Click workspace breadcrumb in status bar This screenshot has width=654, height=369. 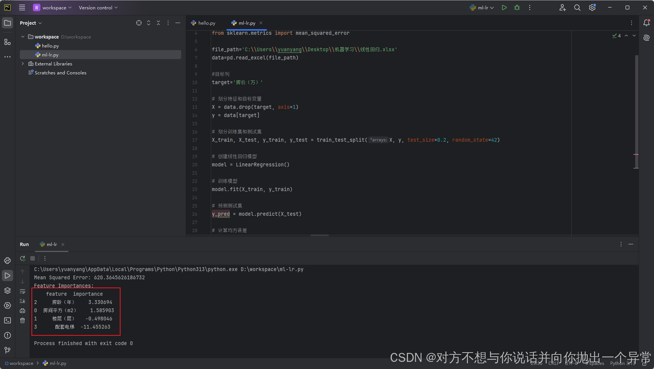(x=19, y=363)
